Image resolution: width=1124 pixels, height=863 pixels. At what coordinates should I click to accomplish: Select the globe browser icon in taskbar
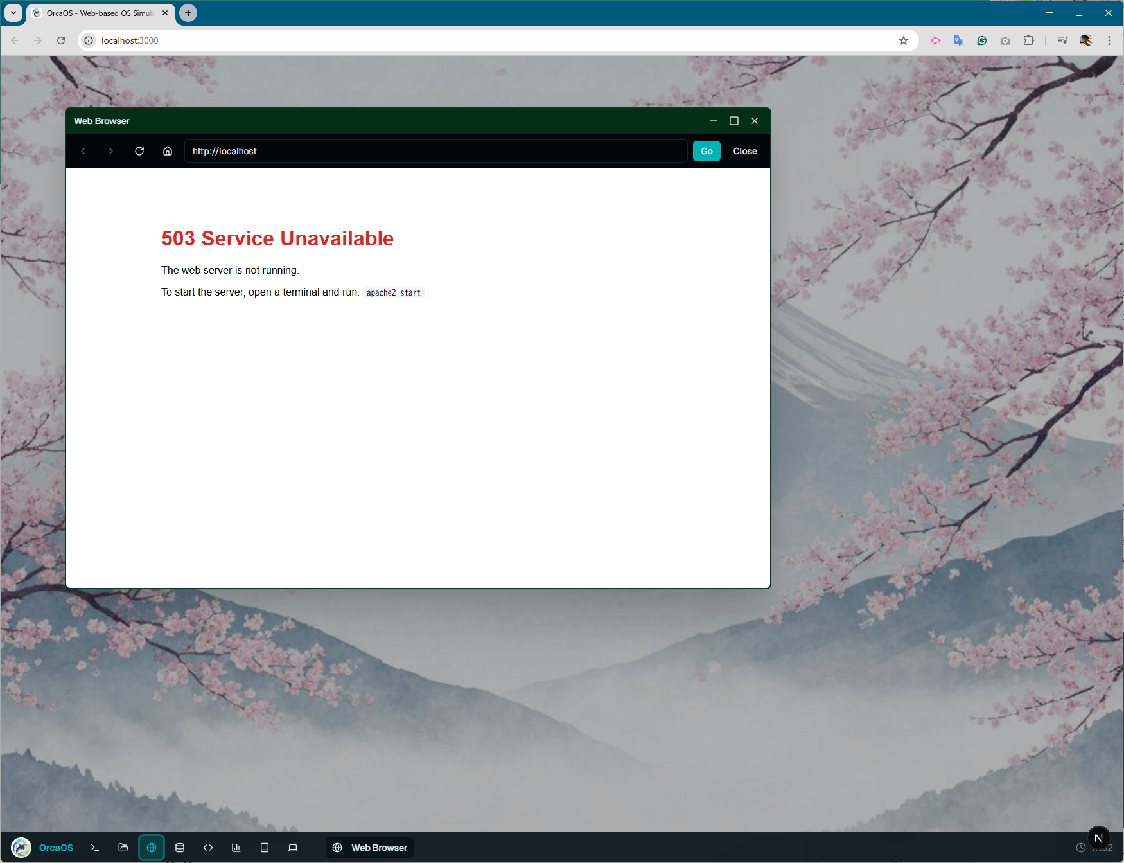(x=152, y=848)
